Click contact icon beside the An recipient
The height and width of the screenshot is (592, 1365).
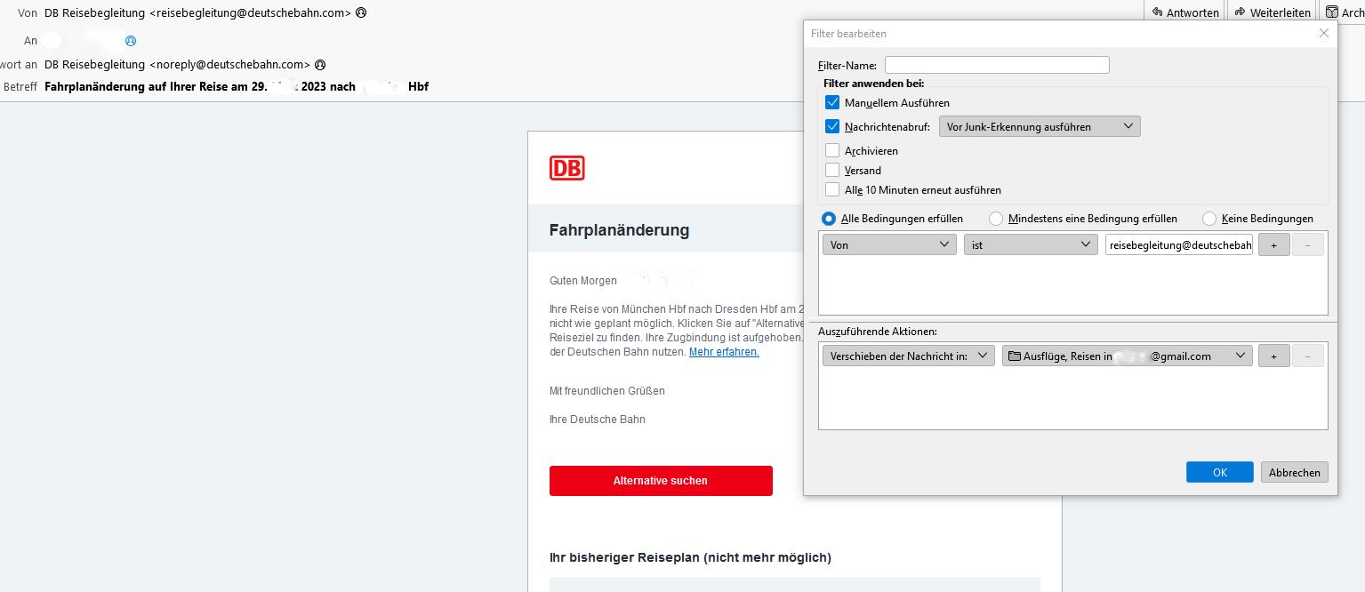pos(131,41)
